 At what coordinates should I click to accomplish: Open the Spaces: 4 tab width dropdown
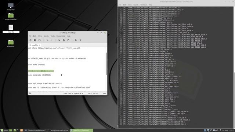click(78, 93)
